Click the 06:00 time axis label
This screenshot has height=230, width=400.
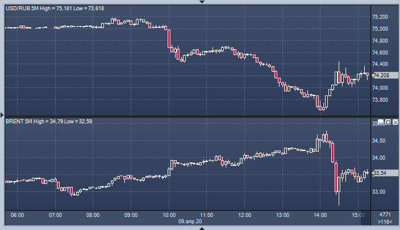(17, 215)
